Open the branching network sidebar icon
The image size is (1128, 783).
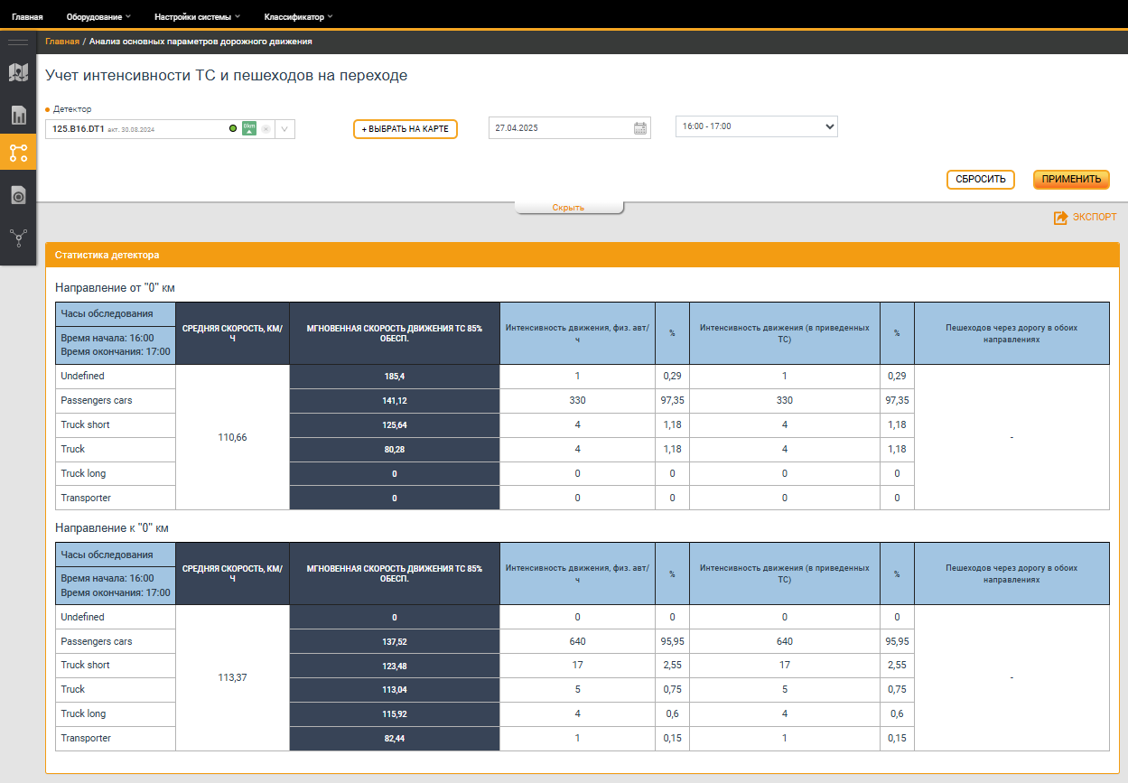click(18, 238)
